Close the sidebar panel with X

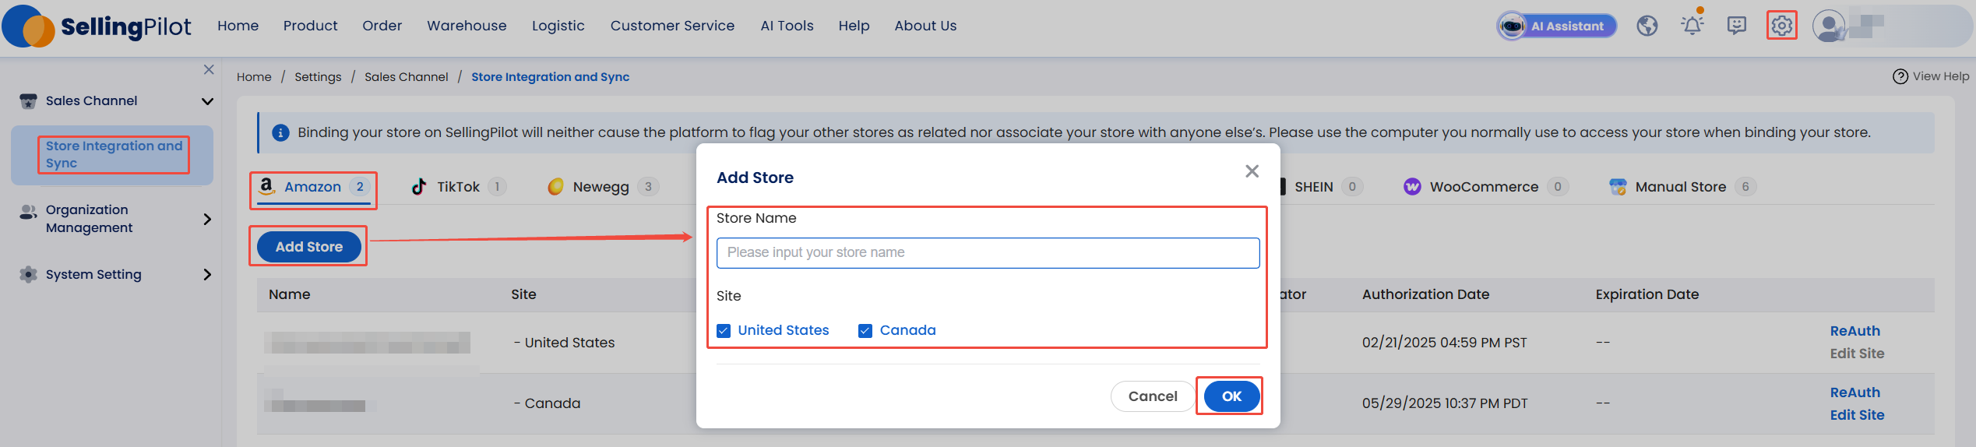click(x=209, y=69)
